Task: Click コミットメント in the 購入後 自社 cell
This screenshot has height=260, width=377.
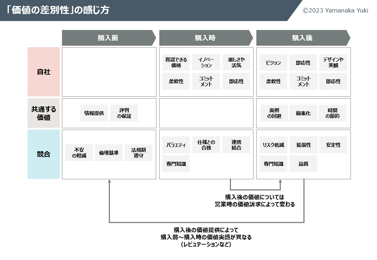Action: pyautogui.click(x=303, y=81)
